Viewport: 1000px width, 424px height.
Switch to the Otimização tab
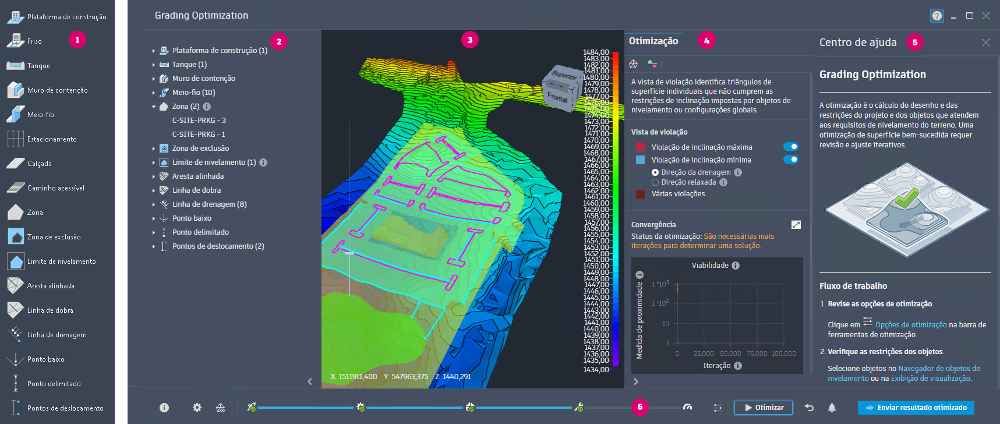point(653,41)
